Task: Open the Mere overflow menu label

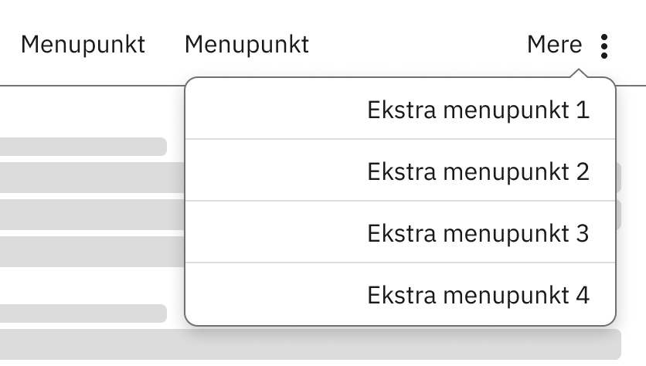Action: (x=554, y=45)
